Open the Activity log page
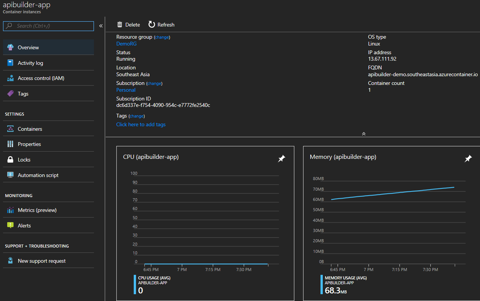 [x=48, y=63]
